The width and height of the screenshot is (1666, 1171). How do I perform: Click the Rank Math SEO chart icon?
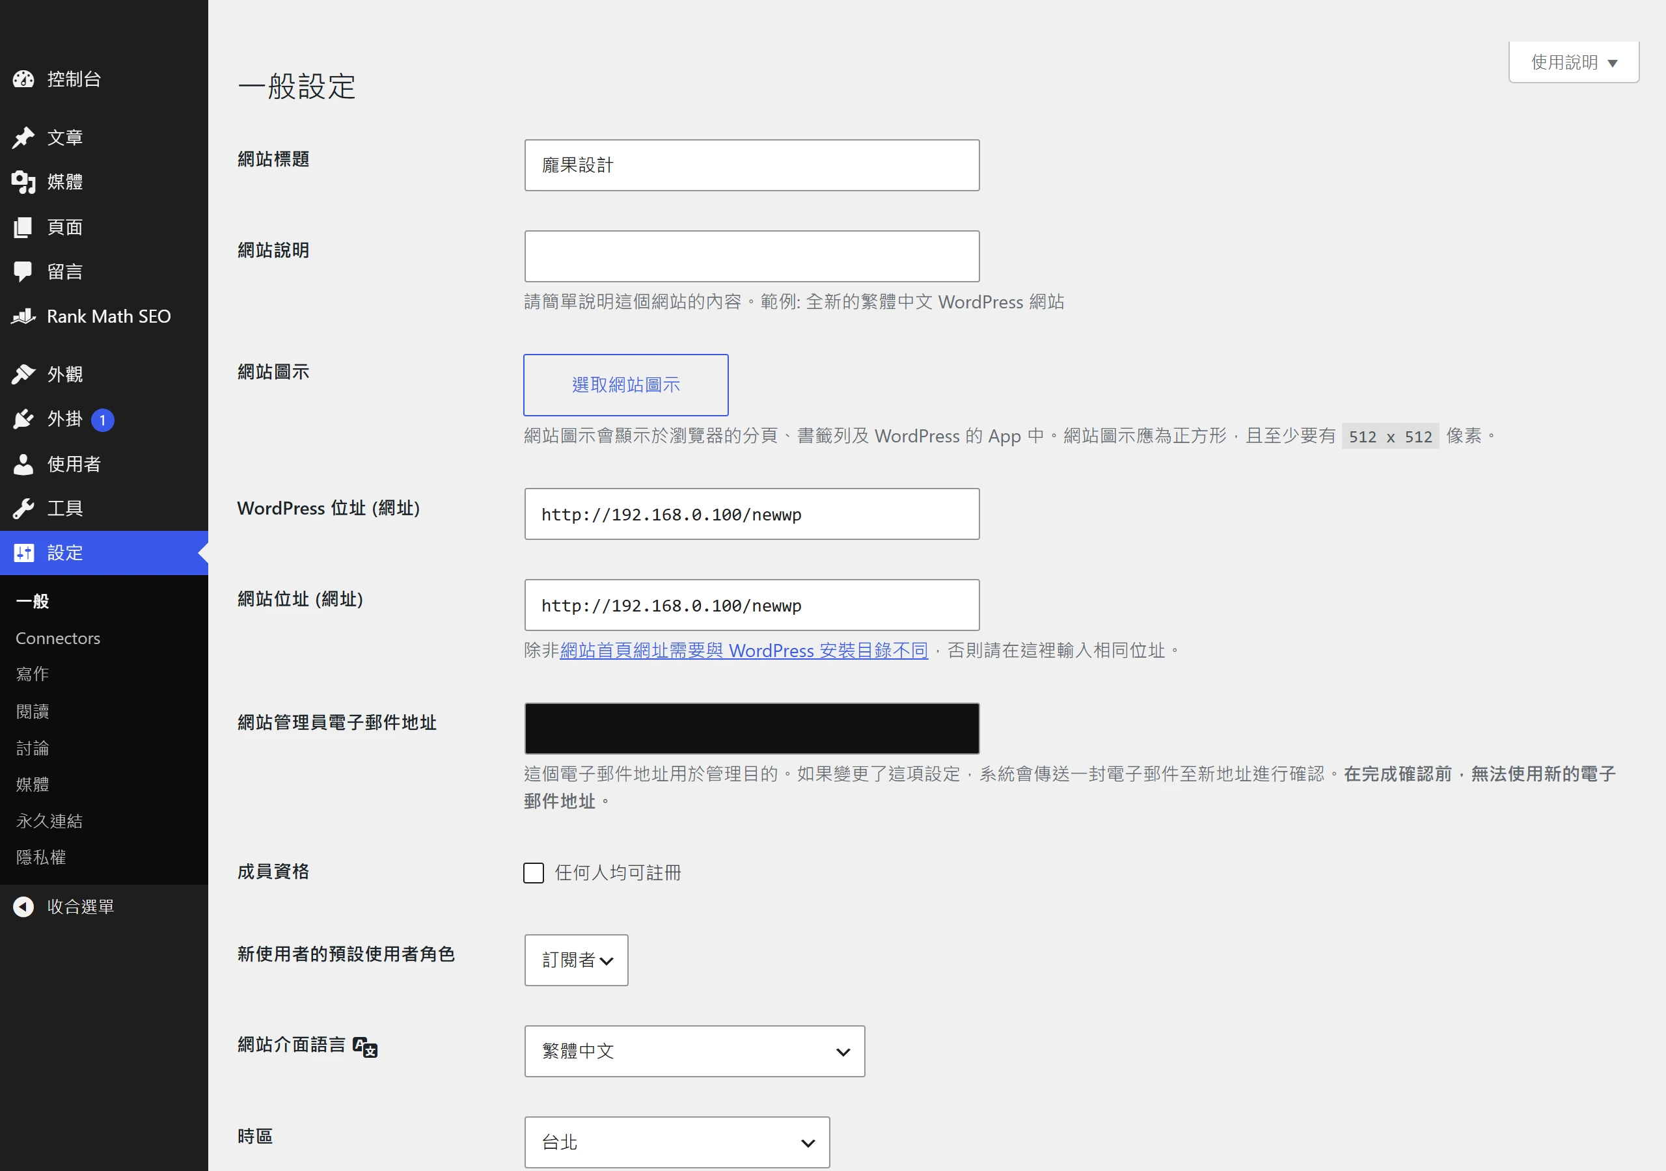23,316
